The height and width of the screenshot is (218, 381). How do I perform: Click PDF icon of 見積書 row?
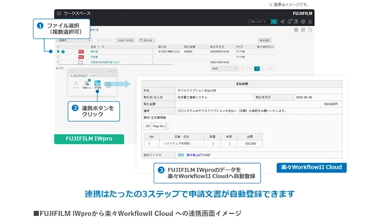coord(81,57)
